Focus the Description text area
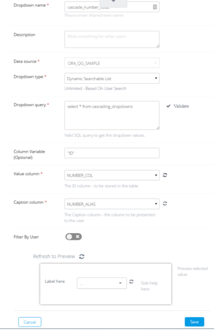Image resolution: width=214 pixels, height=332 pixels. pos(112,39)
